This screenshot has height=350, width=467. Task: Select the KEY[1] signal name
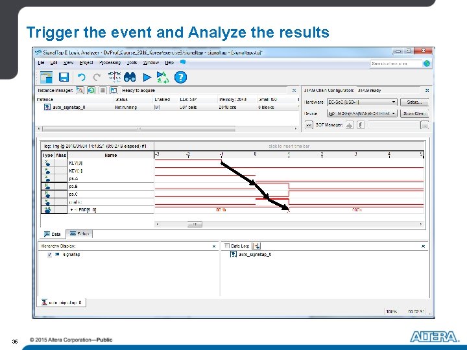75,171
